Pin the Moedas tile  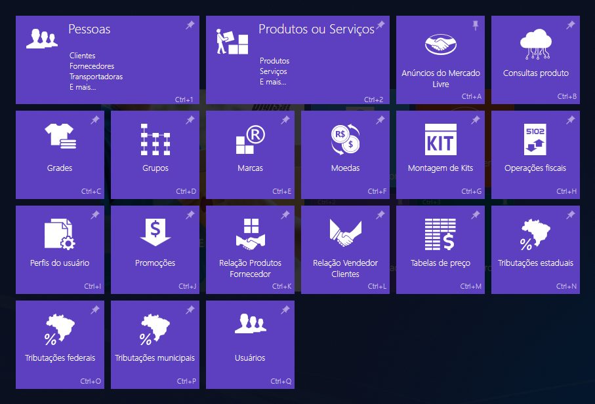380,120
